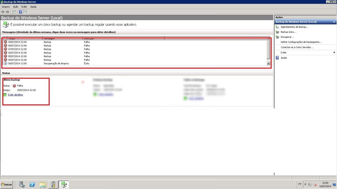Click the Back arrow in the toolbar
The width and height of the screenshot is (337, 189).
tap(3, 12)
